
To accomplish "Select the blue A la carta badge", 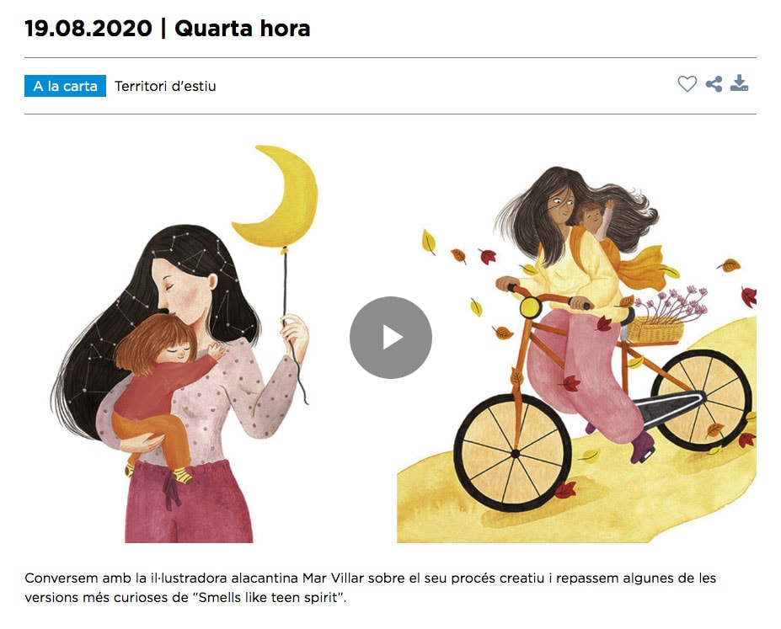I will 65,86.
